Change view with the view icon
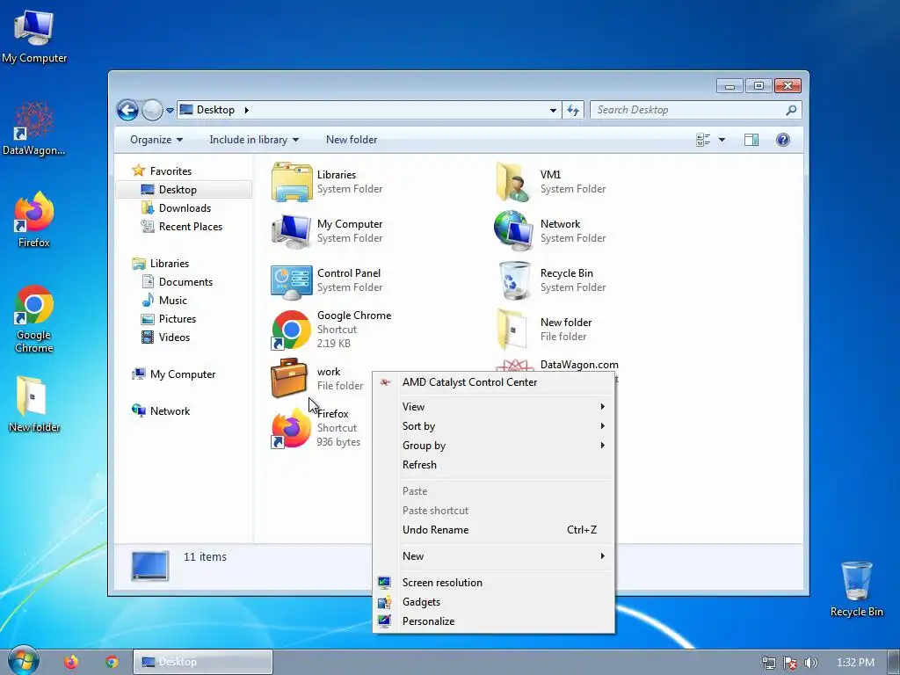The width and height of the screenshot is (900, 675). (x=703, y=140)
